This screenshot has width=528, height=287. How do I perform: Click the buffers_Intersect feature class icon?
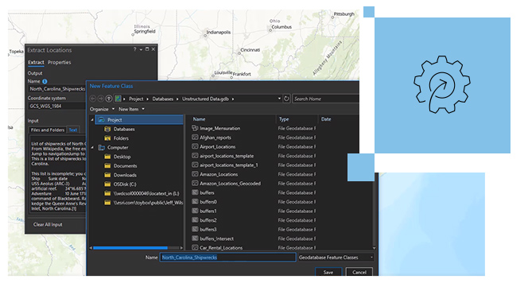(x=195, y=239)
